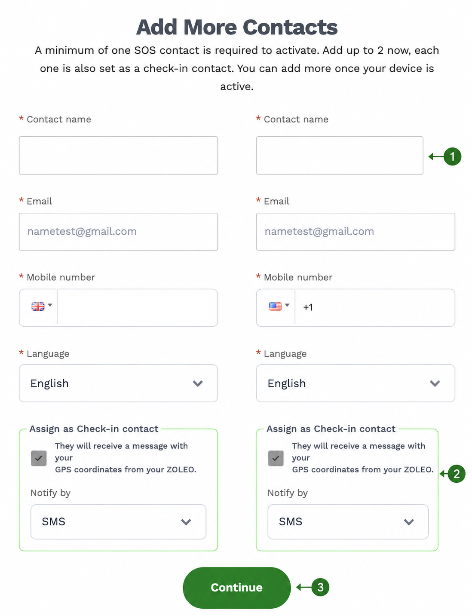Open the left Notify by SMS dropdown
The width and height of the screenshot is (472, 616).
(118, 522)
